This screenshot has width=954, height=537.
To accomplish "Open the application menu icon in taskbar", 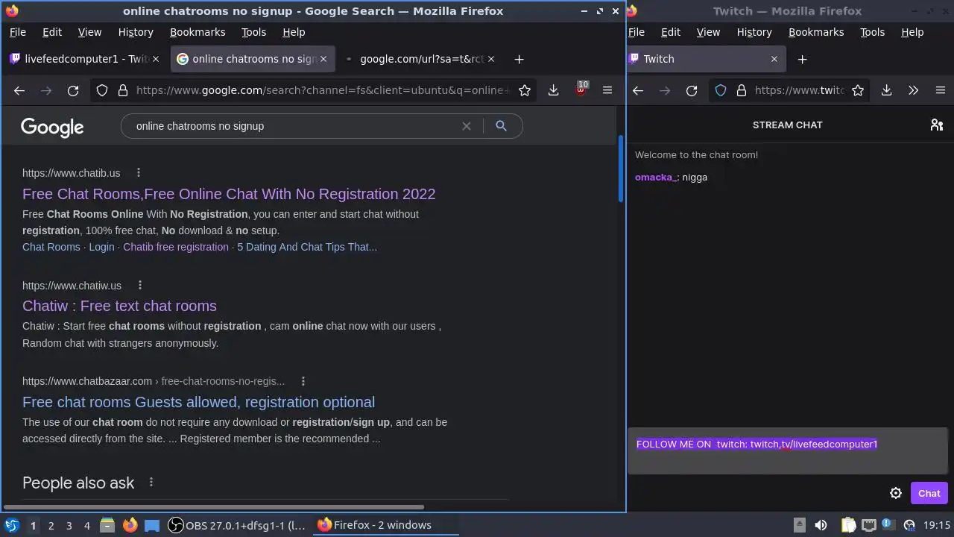I will (12, 525).
